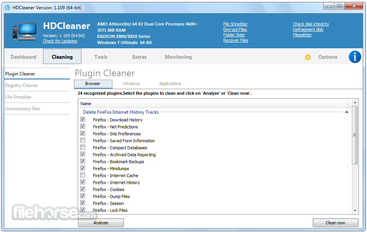
Task: Open the File Shredder header link
Action: (x=235, y=24)
